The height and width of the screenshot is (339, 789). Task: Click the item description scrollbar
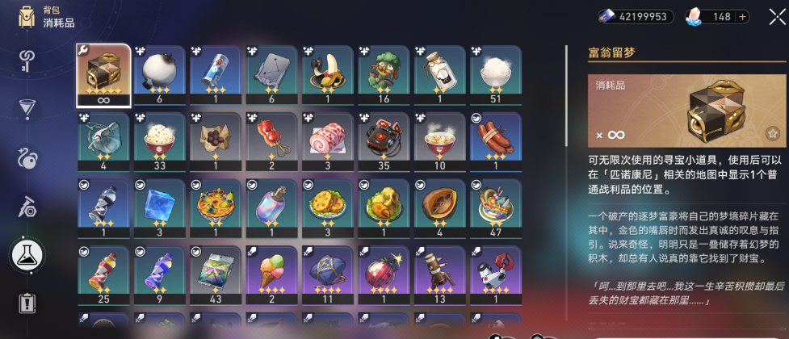[x=567, y=95]
